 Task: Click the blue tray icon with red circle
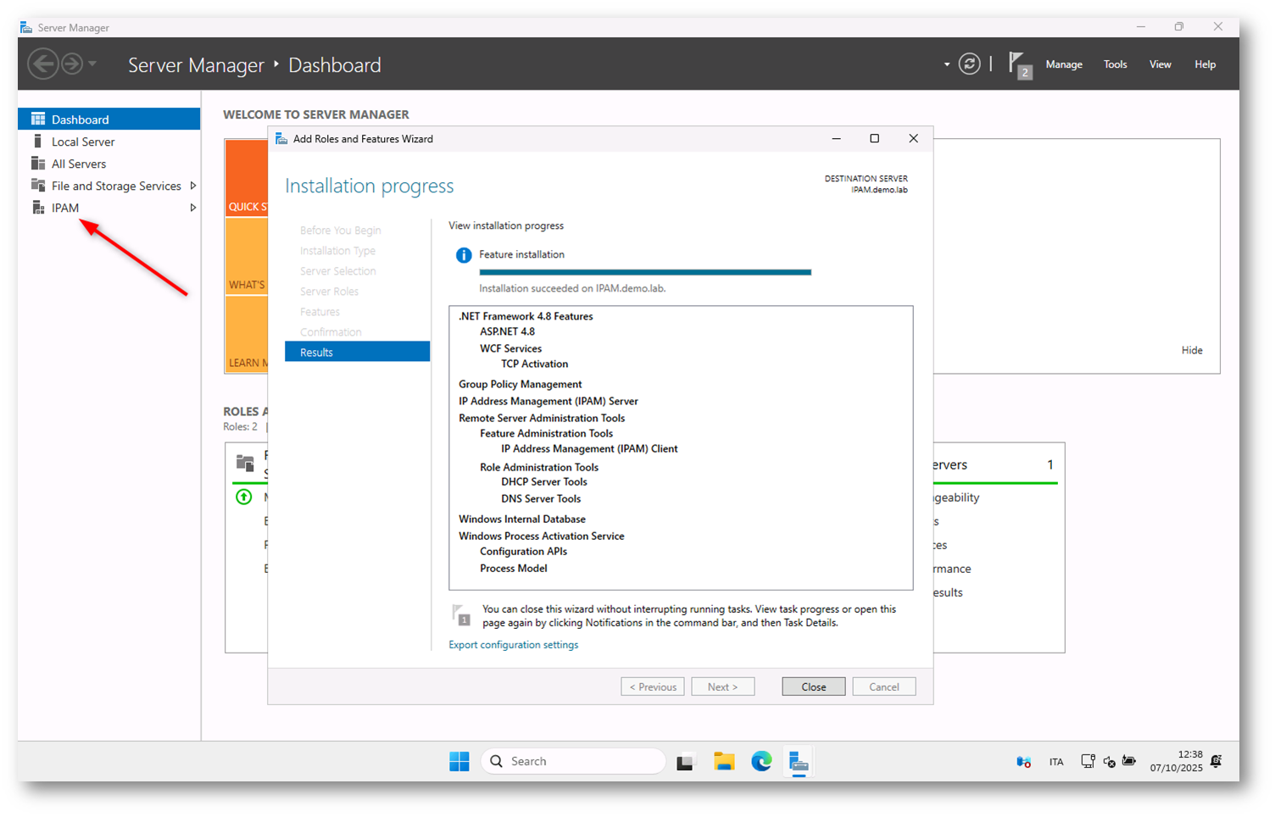(x=1023, y=762)
